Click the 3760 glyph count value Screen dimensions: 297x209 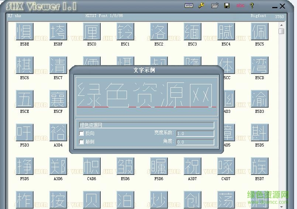point(279,17)
